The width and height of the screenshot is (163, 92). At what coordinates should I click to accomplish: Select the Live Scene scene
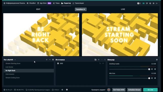coord(29,67)
